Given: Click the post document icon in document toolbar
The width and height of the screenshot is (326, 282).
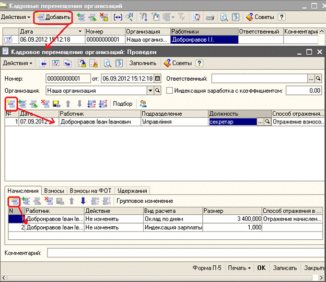Looking at the screenshot, I should click(82, 63).
